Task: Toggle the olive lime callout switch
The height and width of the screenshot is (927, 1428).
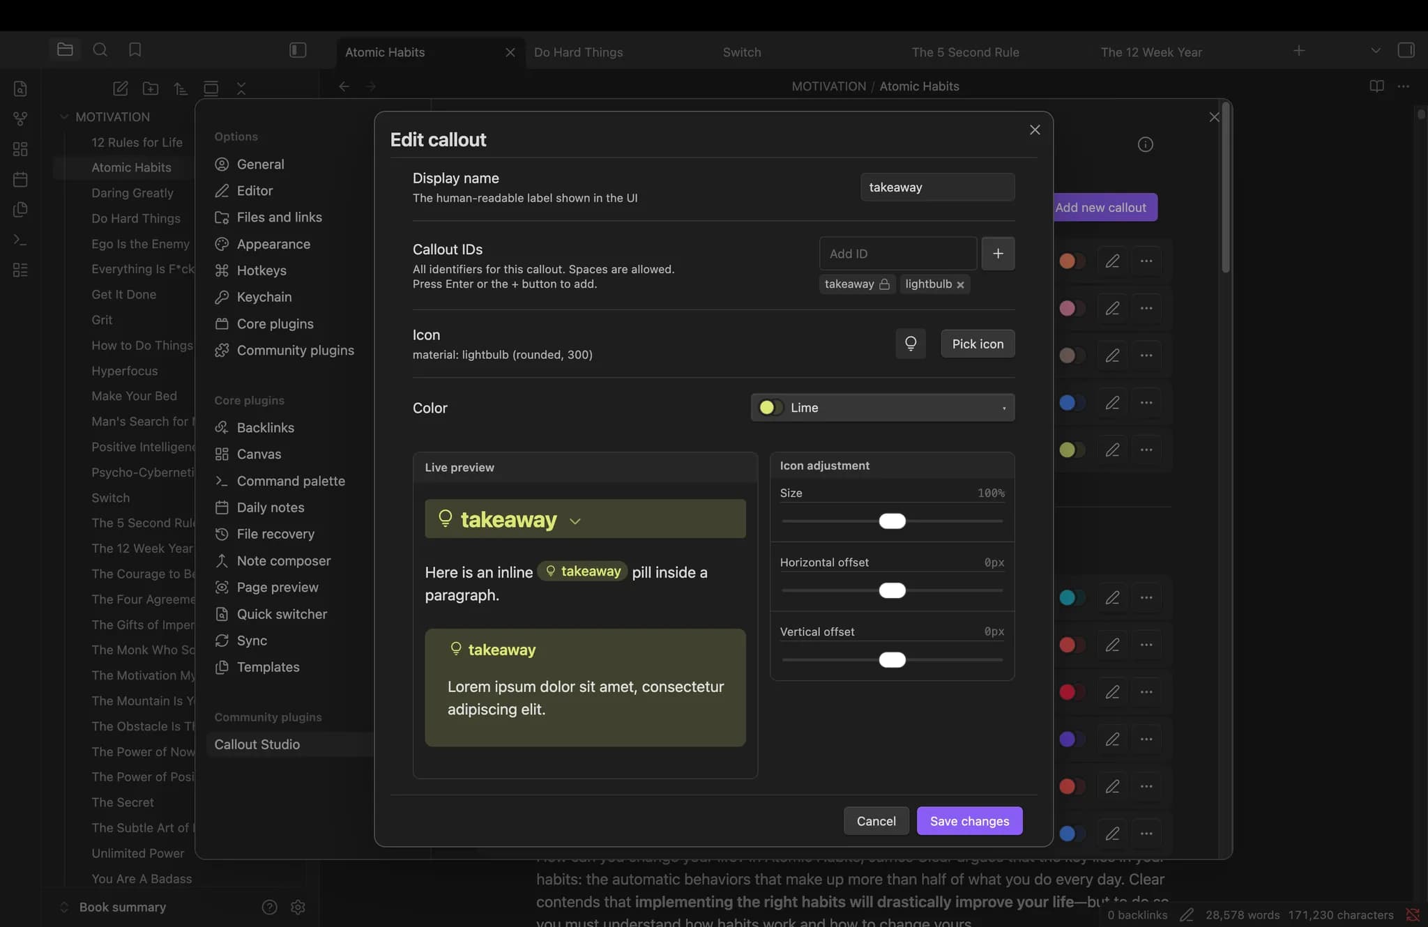Action: pyautogui.click(x=1072, y=450)
